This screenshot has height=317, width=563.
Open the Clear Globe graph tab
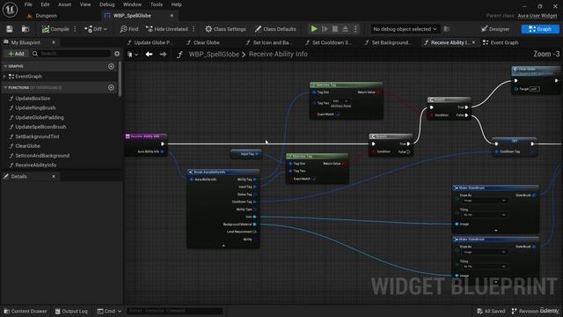pyautogui.click(x=203, y=43)
